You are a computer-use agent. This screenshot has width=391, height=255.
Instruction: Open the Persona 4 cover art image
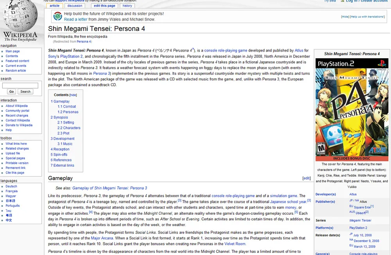[352, 110]
